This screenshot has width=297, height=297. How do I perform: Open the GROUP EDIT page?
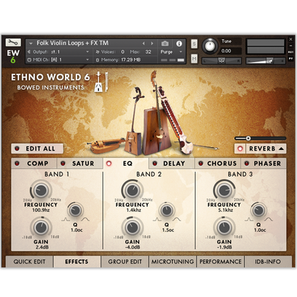(x=125, y=261)
